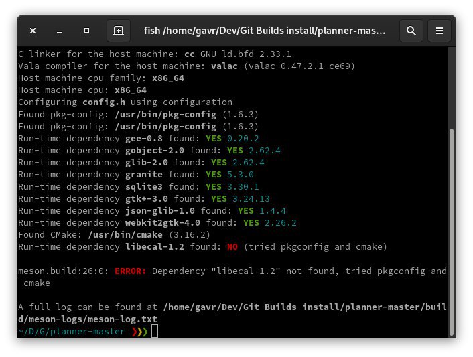This screenshot has width=473, height=357.
Task: Click meson.build:26:0: error location
Action: (64, 271)
